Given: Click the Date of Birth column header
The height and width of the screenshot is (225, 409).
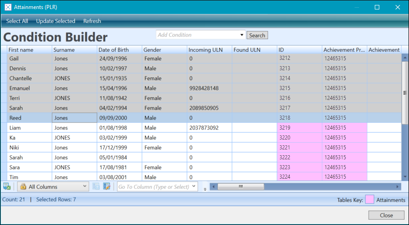Looking at the screenshot, I should (x=120, y=49).
